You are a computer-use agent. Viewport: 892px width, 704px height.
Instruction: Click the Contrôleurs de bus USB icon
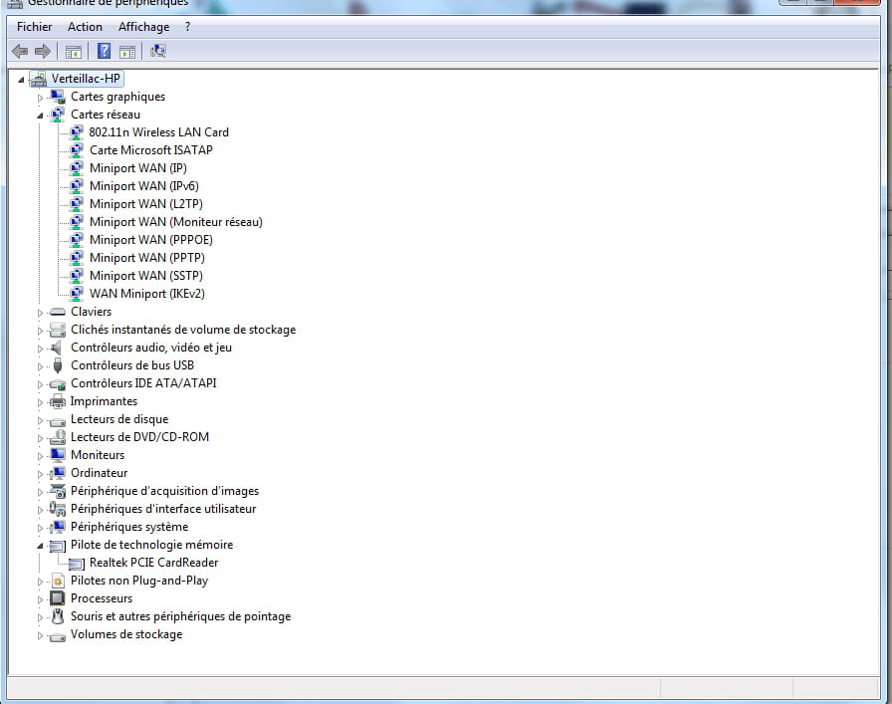click(58, 365)
